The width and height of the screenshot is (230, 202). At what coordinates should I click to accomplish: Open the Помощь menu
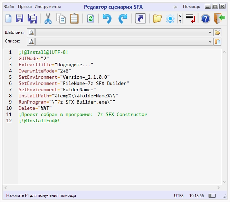[x=191, y=7]
